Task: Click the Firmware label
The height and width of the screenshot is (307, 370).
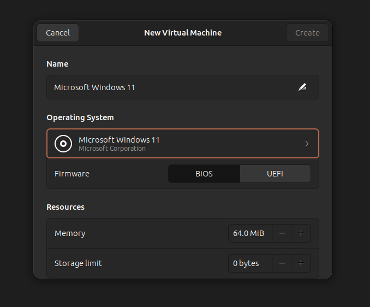Action: pos(72,174)
